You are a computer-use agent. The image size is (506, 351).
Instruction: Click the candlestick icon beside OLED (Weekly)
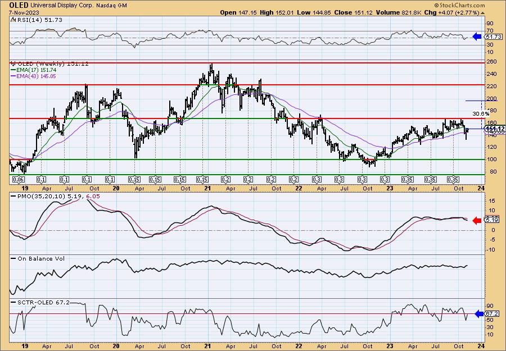(x=12, y=64)
